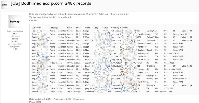Click the Price: 300$ line

(35, 102)
